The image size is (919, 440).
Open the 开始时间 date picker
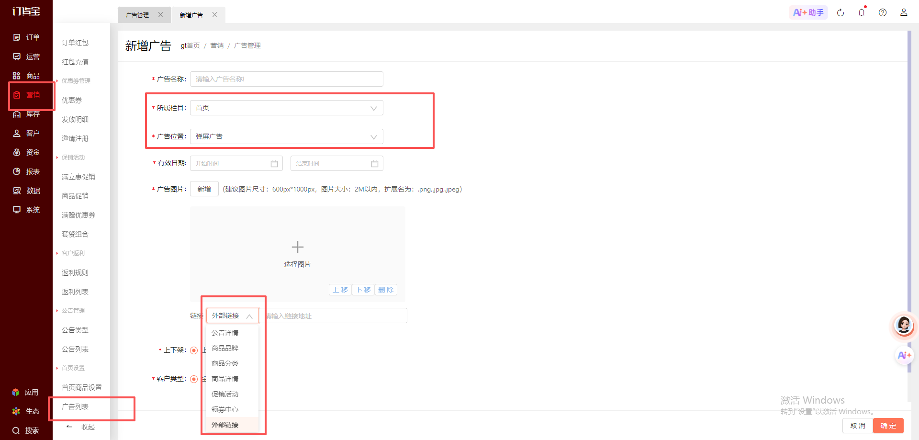point(236,163)
